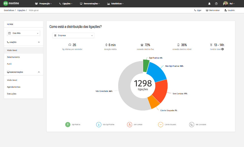Open the Prospecção menu
The height and width of the screenshot is (147, 244).
point(43,4)
